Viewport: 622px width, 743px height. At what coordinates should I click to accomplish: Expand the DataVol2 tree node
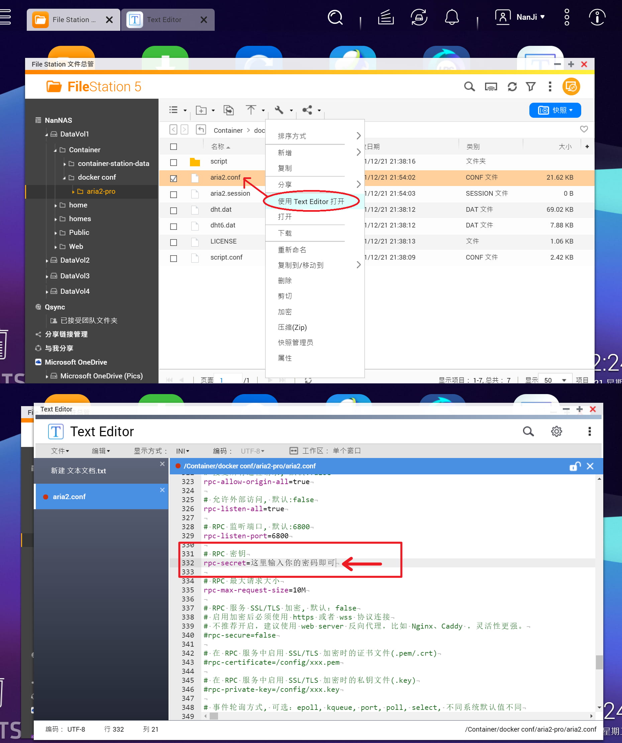pyautogui.click(x=47, y=260)
